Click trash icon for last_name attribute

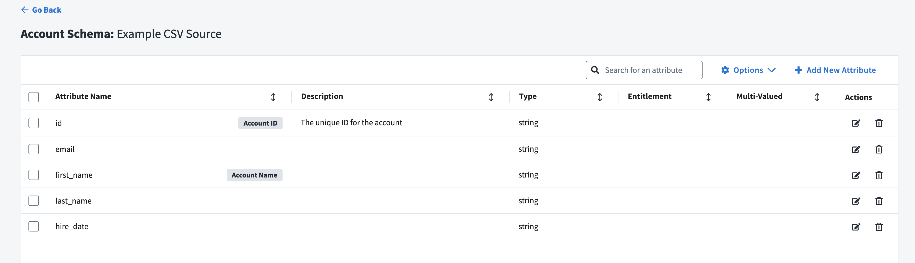879,201
